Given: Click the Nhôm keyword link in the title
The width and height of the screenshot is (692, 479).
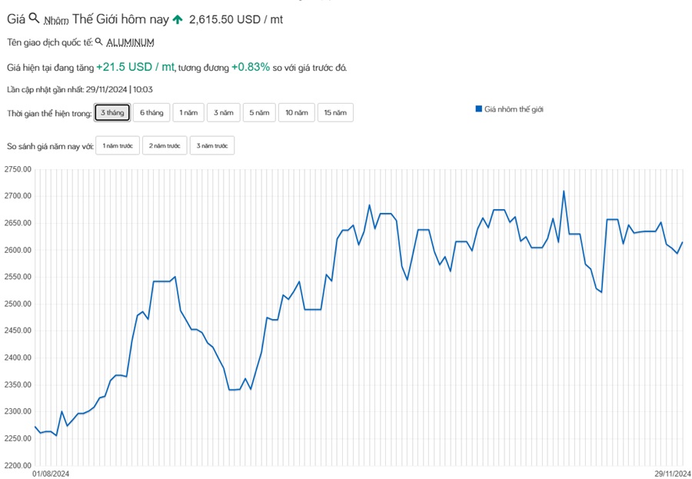Looking at the screenshot, I should (56, 21).
